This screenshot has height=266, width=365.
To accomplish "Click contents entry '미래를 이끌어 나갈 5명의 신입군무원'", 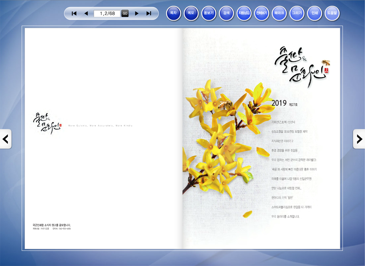I will pyautogui.click(x=291, y=179).
